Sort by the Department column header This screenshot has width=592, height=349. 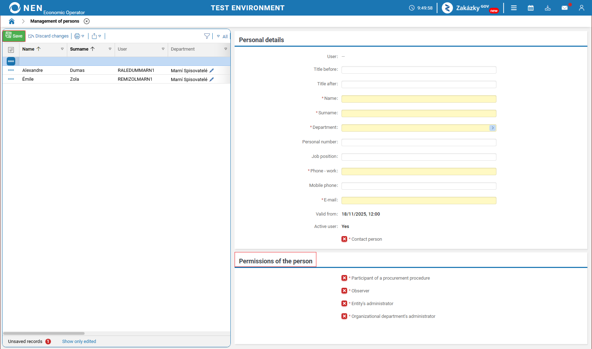pyautogui.click(x=183, y=49)
